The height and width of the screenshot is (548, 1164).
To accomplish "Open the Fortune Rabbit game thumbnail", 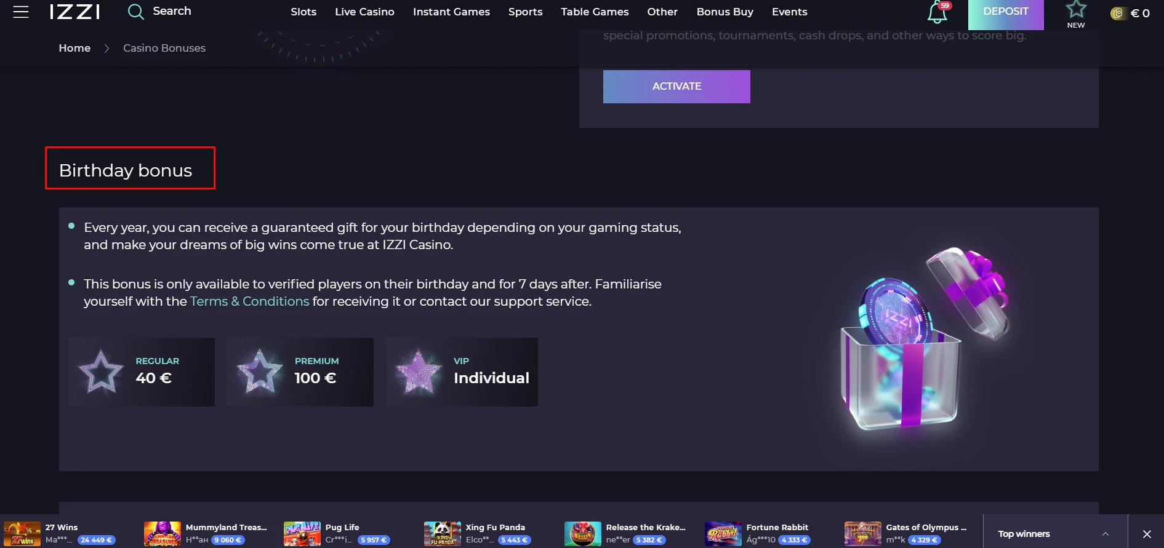I will pyautogui.click(x=723, y=534).
